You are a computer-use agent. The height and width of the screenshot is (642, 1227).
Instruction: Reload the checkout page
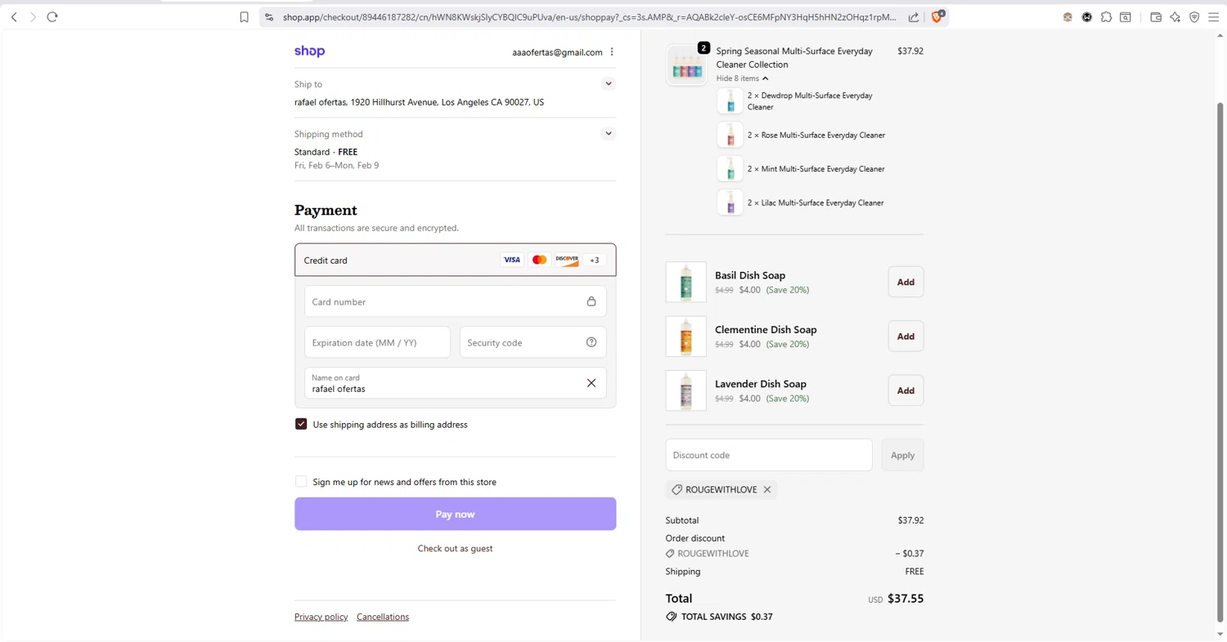[x=52, y=17]
